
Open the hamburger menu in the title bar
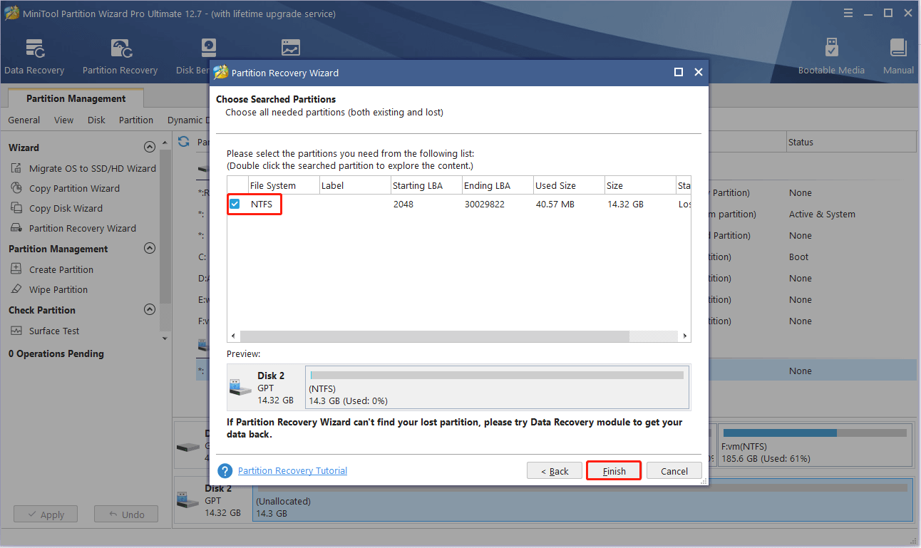point(848,14)
